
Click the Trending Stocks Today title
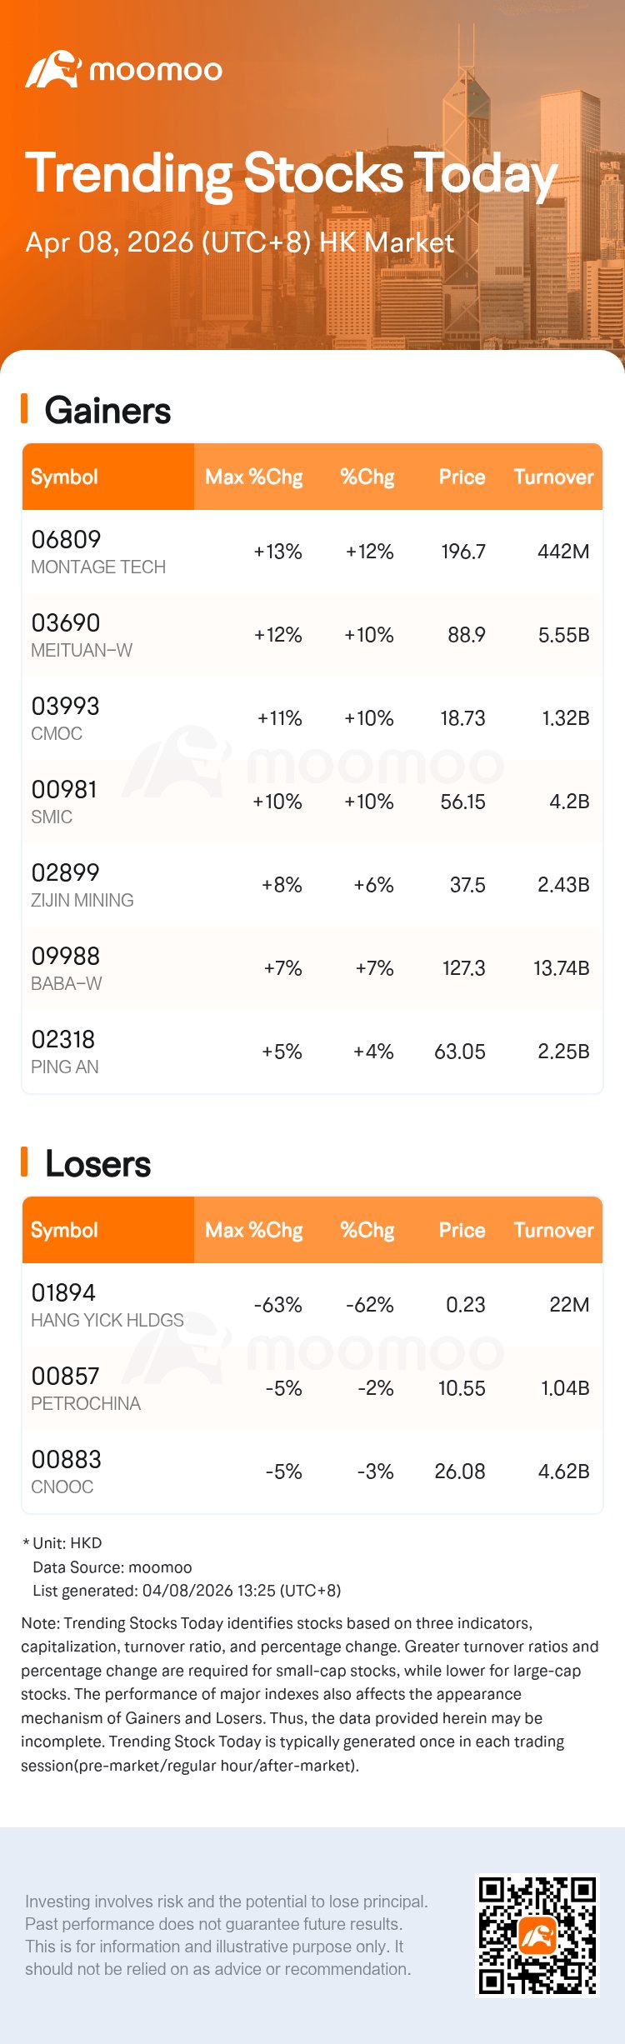[x=291, y=175]
